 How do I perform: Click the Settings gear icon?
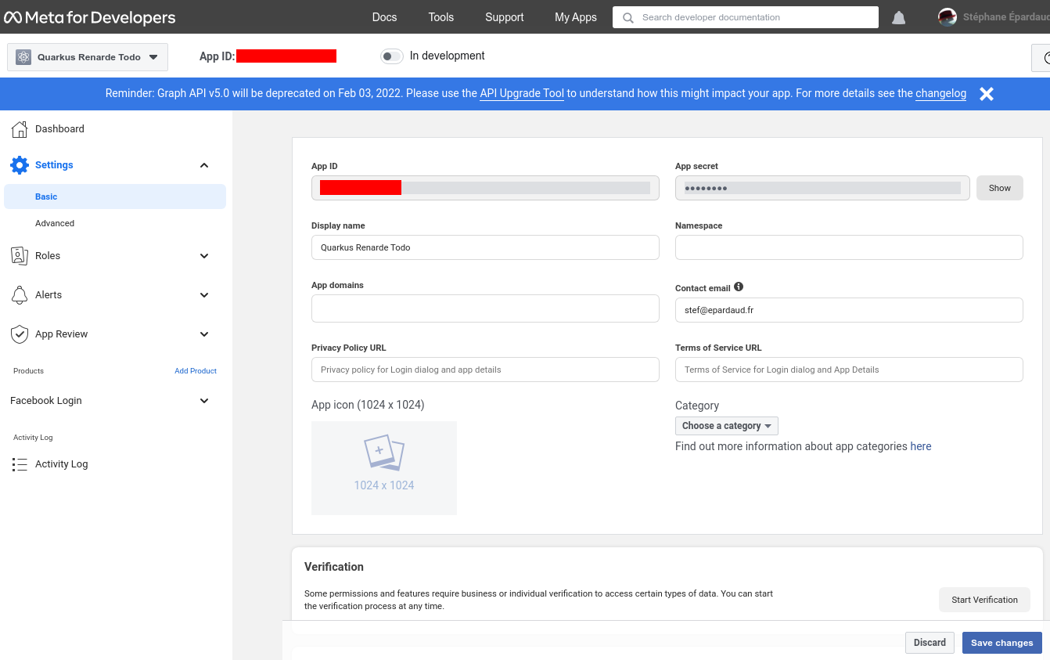[20, 165]
